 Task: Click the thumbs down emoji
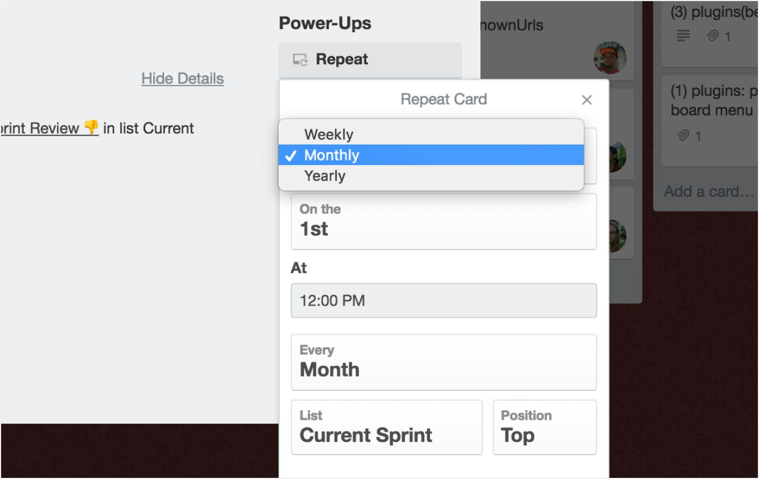coord(91,128)
